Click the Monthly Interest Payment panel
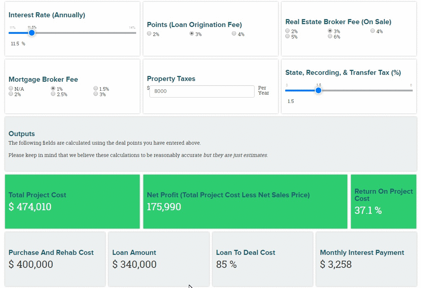Image resolution: width=421 pixels, height=288 pixels. pyautogui.click(x=366, y=259)
